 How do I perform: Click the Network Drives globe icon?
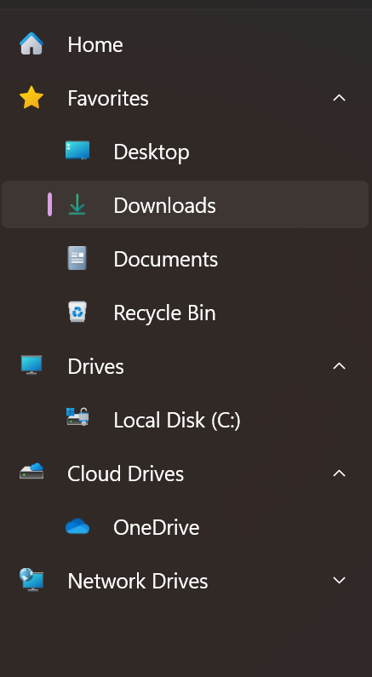click(31, 580)
